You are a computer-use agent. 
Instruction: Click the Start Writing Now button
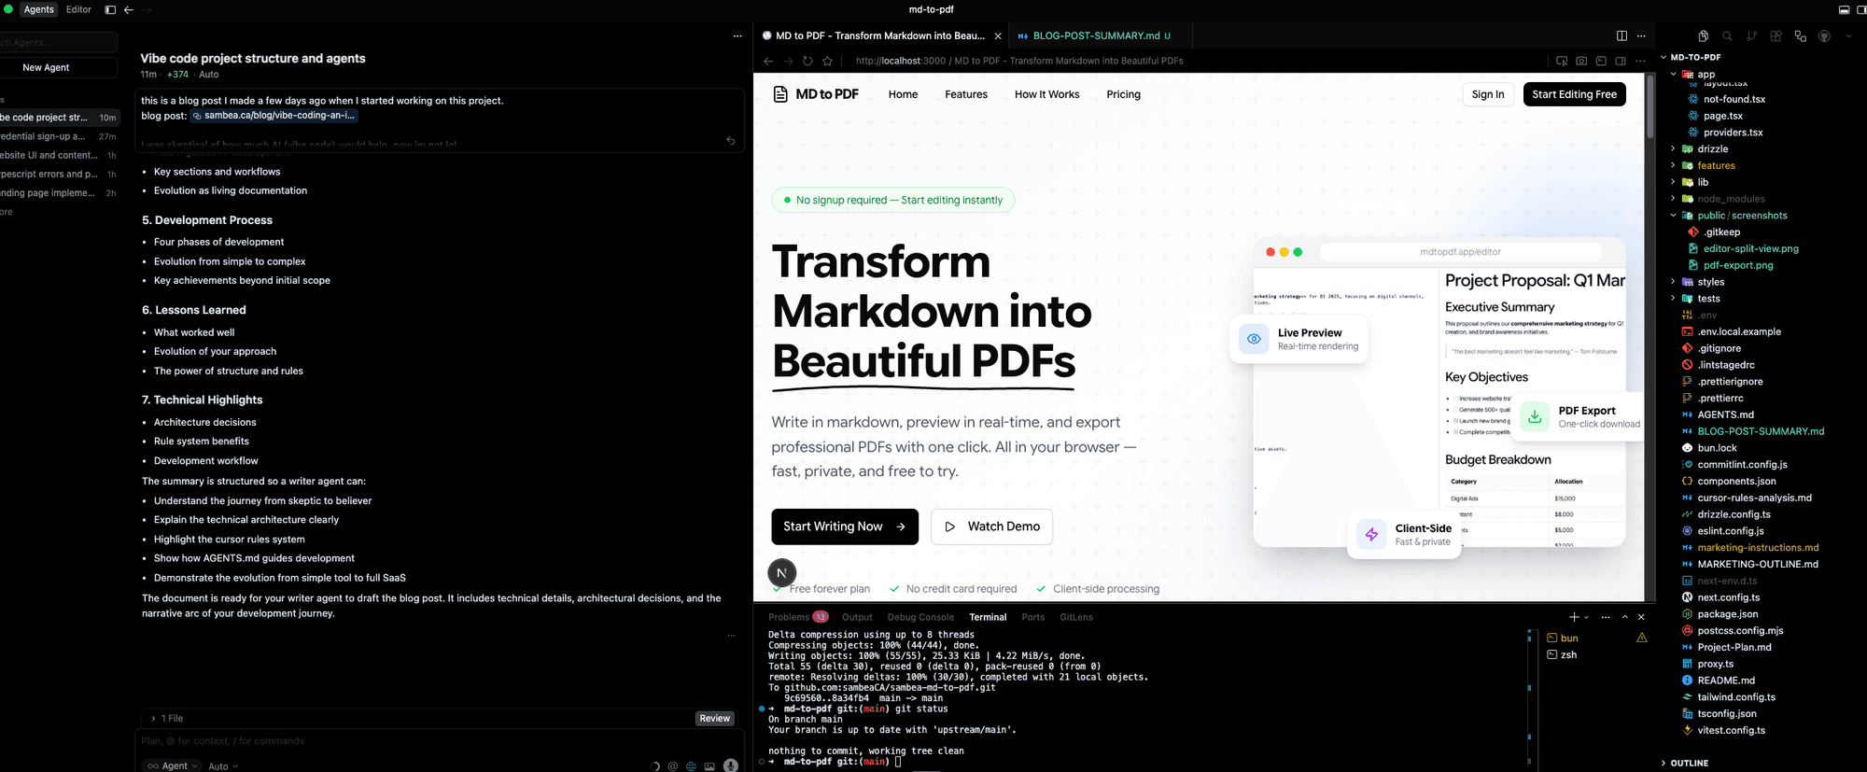(x=844, y=526)
